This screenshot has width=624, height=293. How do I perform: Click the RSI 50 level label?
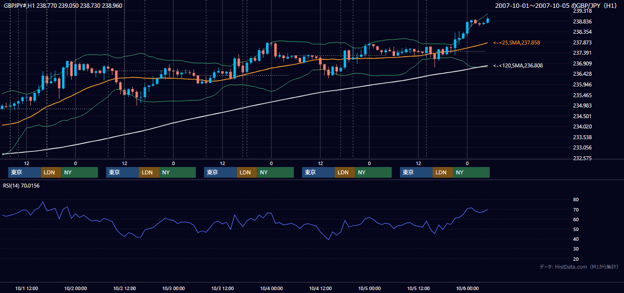pos(576,229)
